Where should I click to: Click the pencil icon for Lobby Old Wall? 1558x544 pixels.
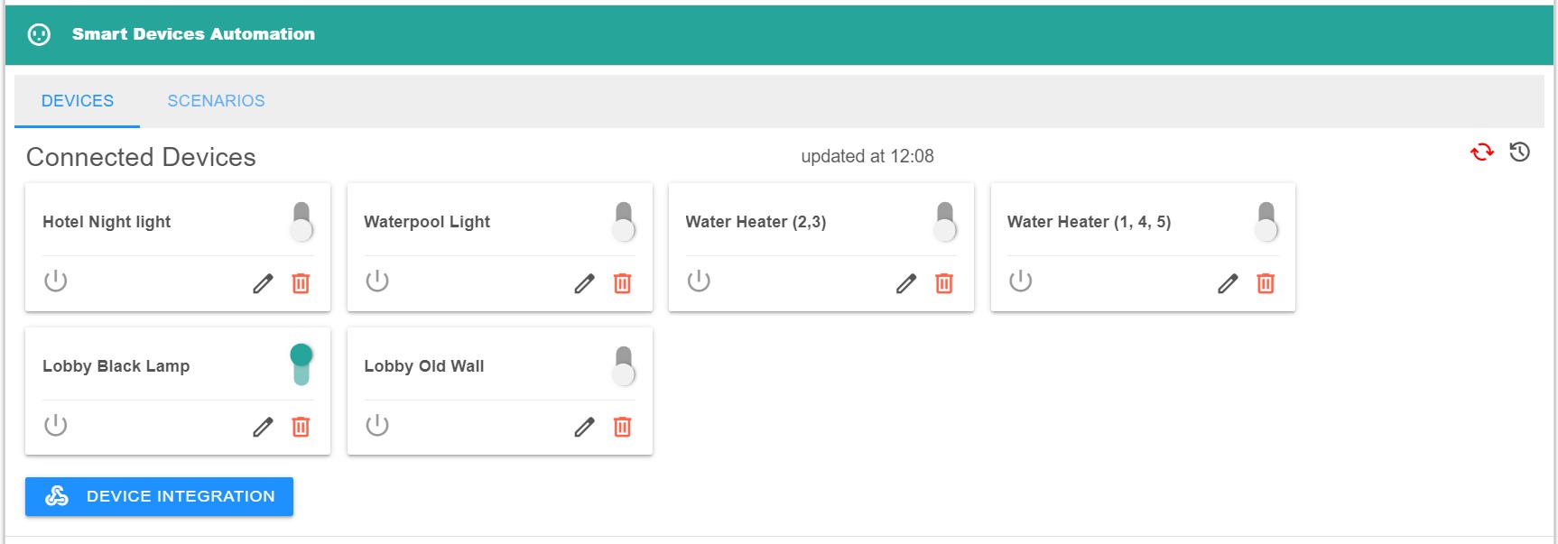point(584,427)
